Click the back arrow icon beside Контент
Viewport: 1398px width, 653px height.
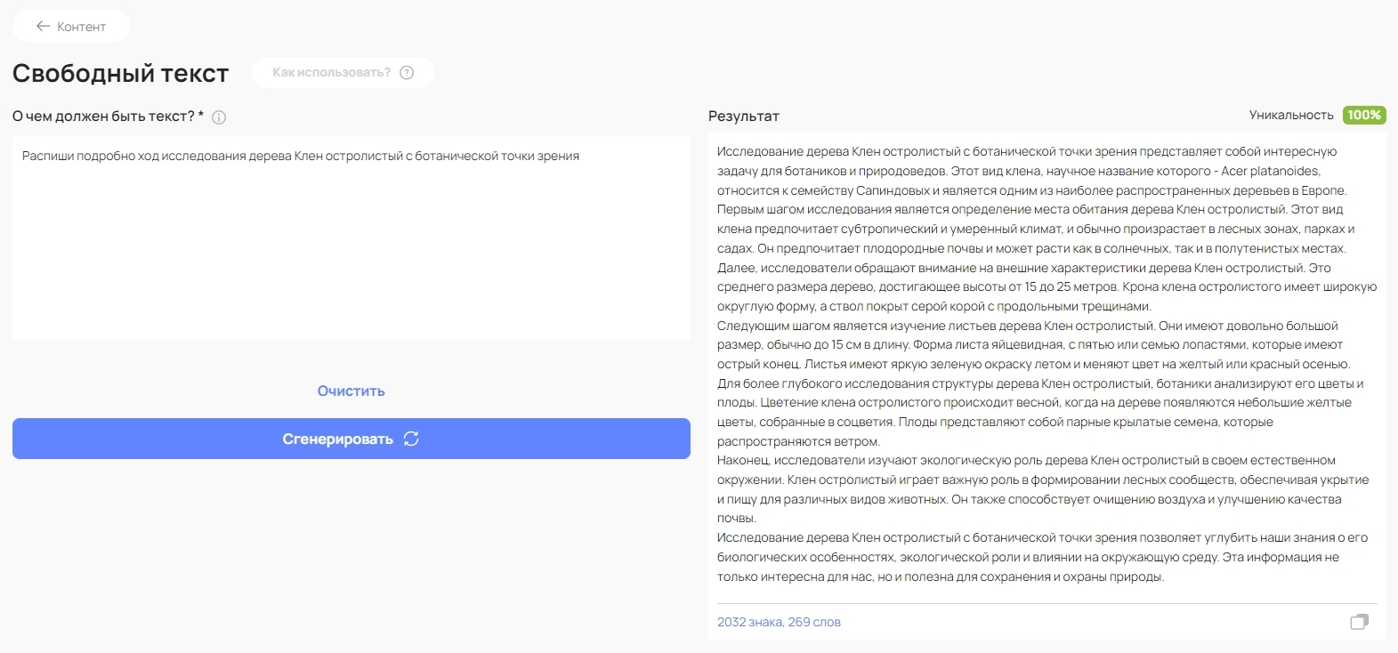43,27
